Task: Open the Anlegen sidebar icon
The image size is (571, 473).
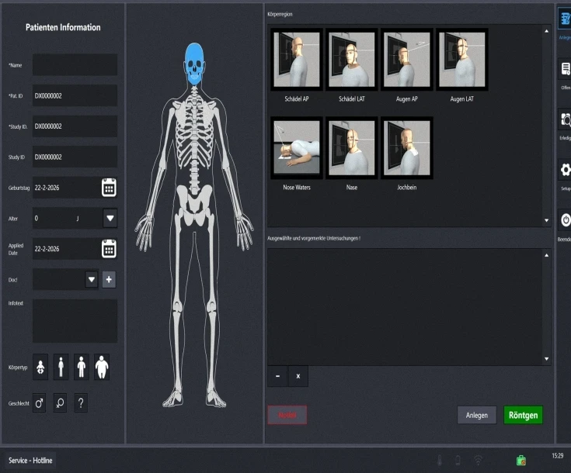Action: point(566,19)
